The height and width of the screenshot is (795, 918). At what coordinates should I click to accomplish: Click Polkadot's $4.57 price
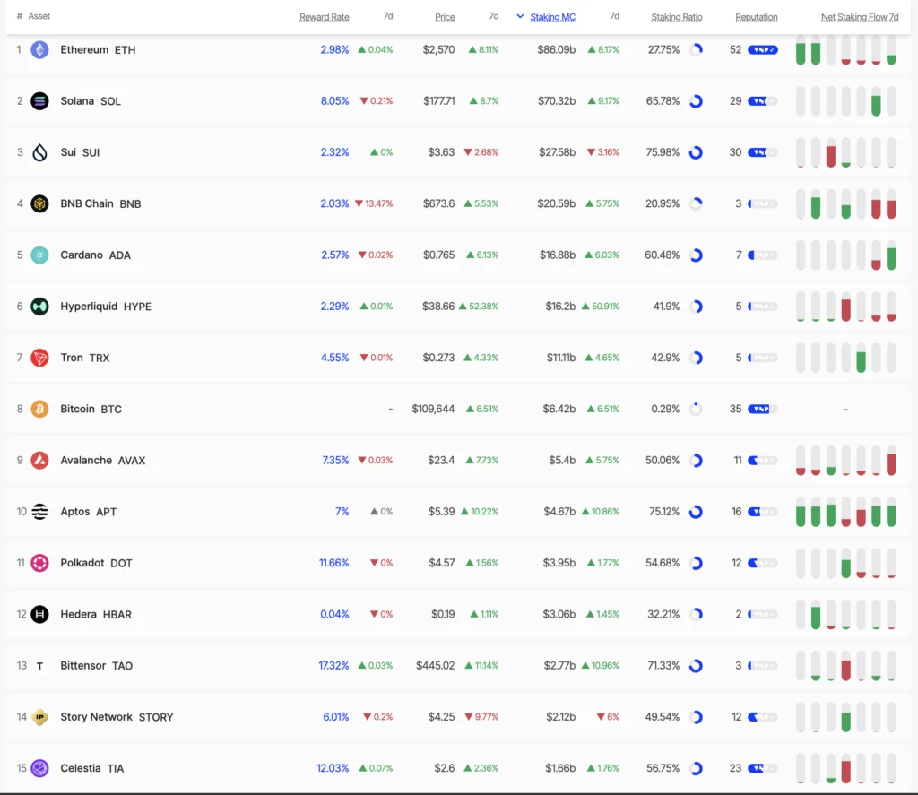click(x=441, y=563)
